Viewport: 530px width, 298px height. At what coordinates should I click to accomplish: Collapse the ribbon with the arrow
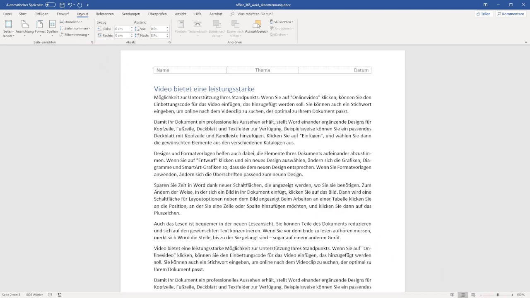526,42
